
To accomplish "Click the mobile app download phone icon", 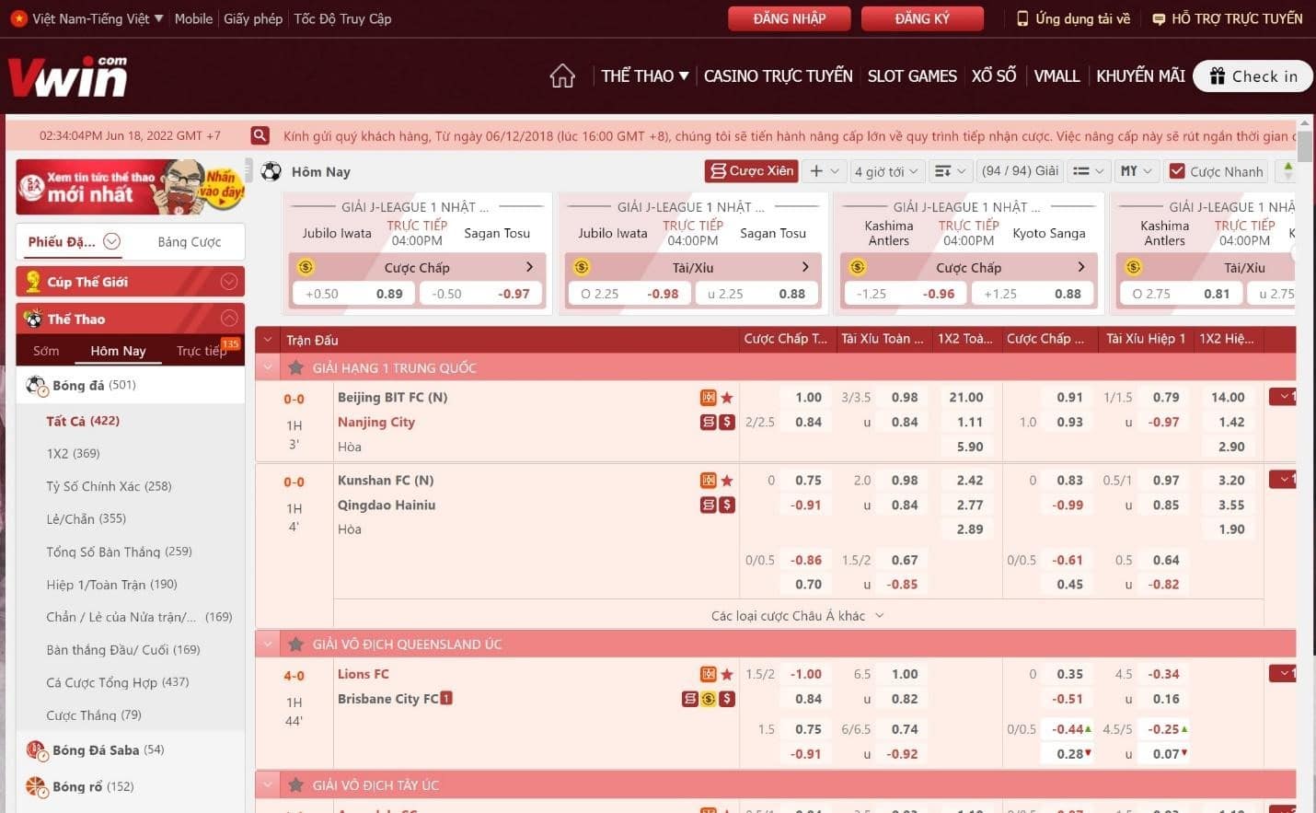I will [1022, 18].
